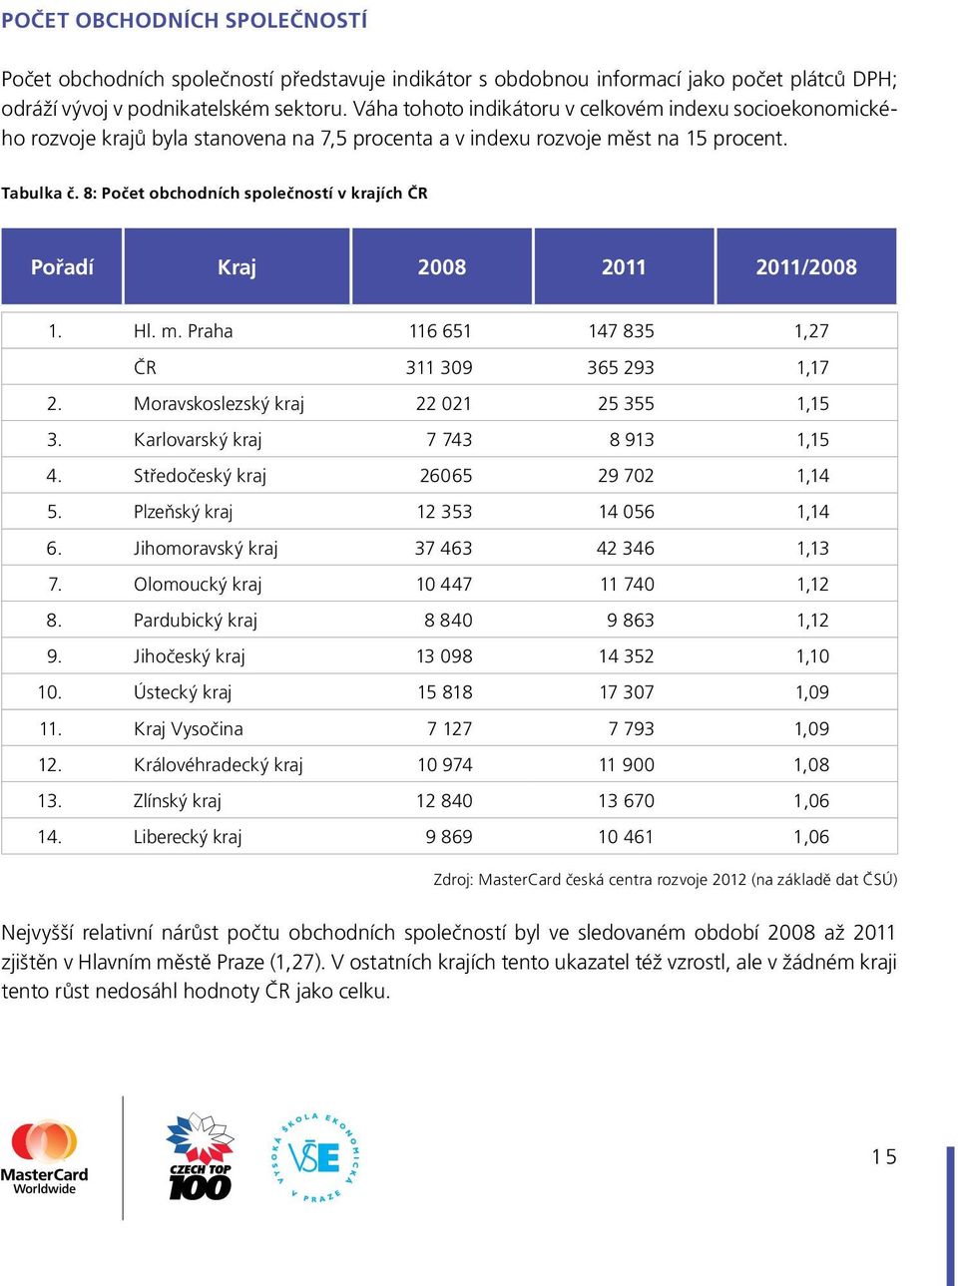Image resolution: width=958 pixels, height=1286 pixels.
Task: Click the value '11 740' for Olomoucký kraj
Action: tap(627, 585)
